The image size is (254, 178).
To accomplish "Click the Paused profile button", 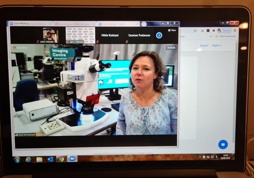I will pyautogui.click(x=224, y=31).
